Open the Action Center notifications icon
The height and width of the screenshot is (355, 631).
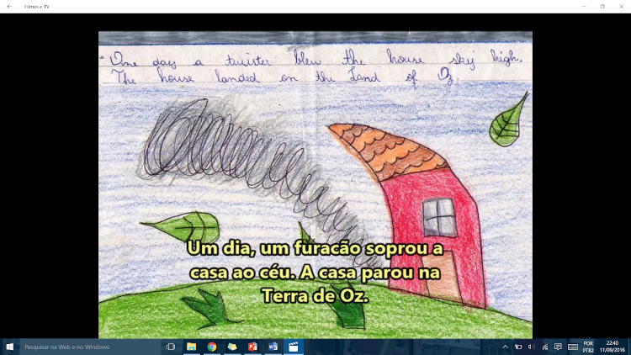point(558,347)
